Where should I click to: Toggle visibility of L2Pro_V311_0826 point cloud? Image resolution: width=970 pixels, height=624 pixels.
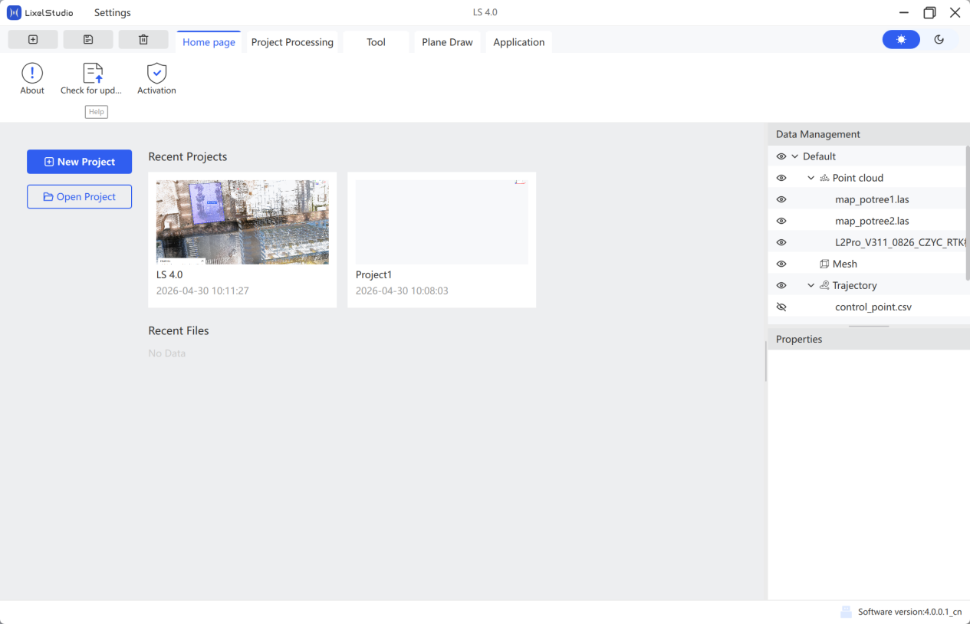[781, 242]
